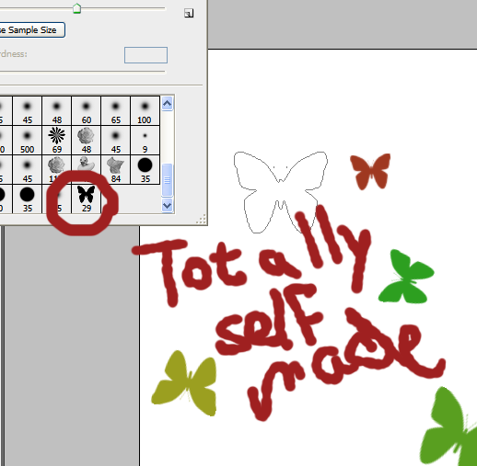
Task: Select the hard round brush 35 beside 84
Action: tap(145, 169)
